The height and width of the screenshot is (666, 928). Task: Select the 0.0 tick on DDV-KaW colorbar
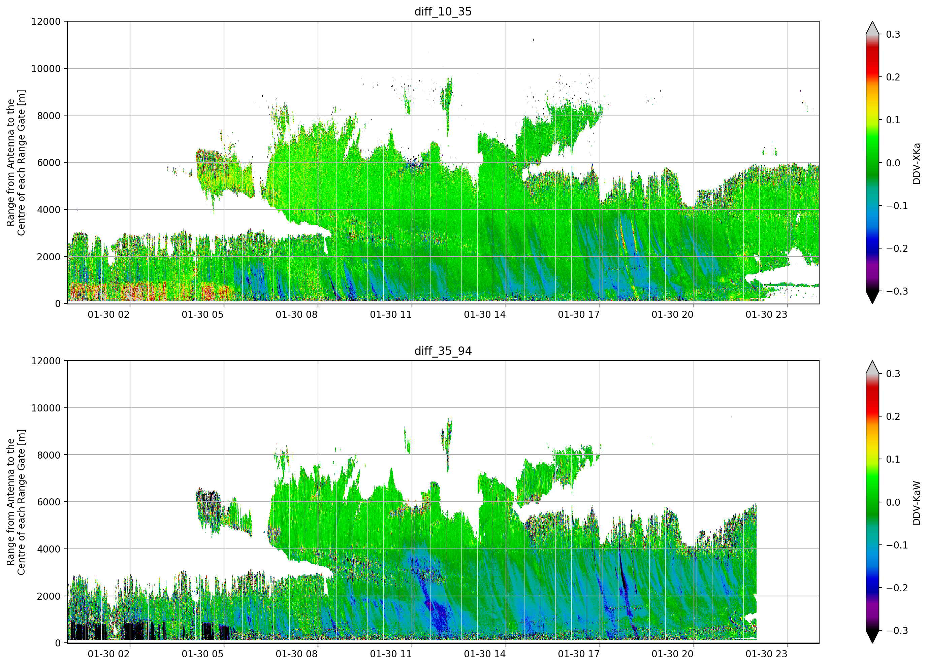[893, 502]
